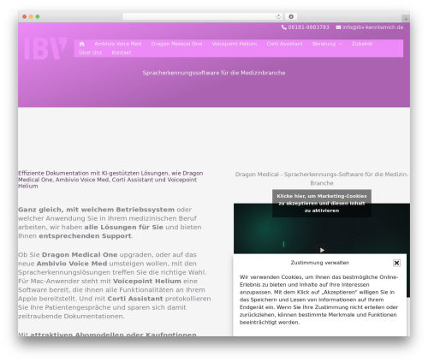Click the bold 'entsprechenden Support' text

[x=85, y=236]
